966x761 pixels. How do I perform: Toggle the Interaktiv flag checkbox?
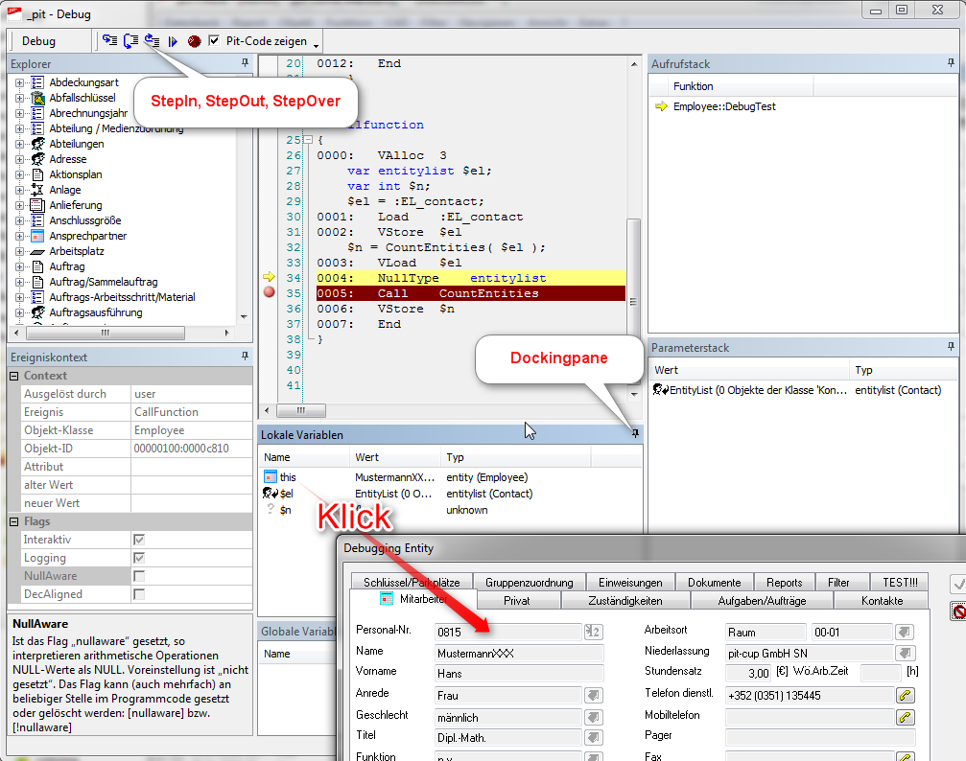[x=139, y=540]
